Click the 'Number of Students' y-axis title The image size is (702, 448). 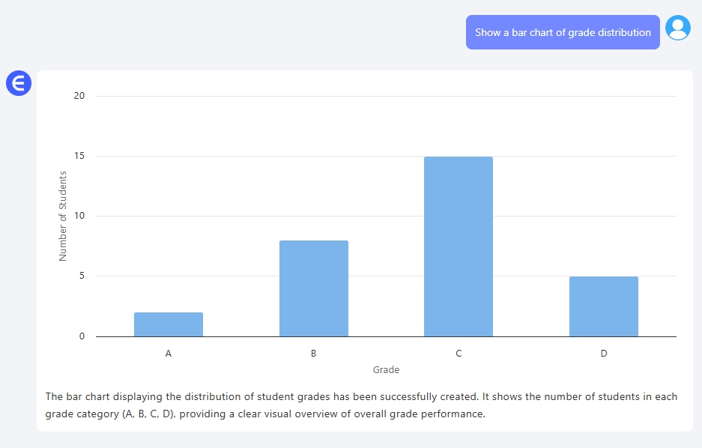coord(63,216)
